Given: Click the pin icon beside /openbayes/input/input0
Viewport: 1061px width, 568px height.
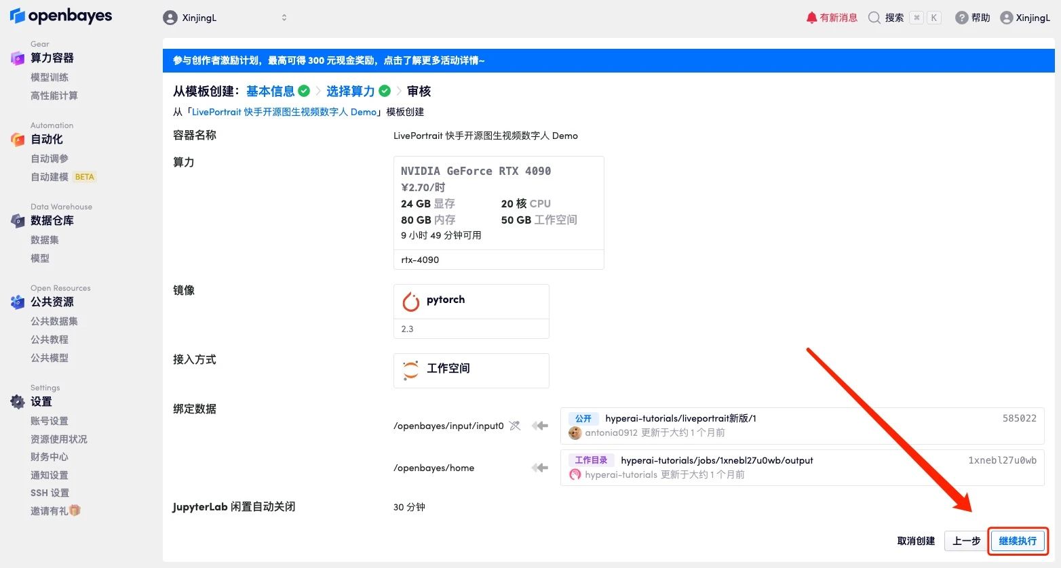Looking at the screenshot, I should coord(515,426).
